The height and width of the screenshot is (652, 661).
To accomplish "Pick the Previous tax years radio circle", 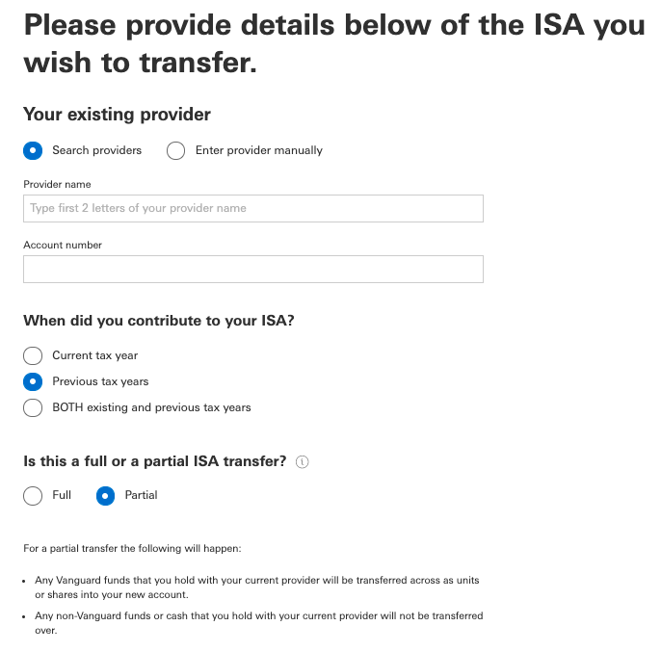I will pos(34,381).
